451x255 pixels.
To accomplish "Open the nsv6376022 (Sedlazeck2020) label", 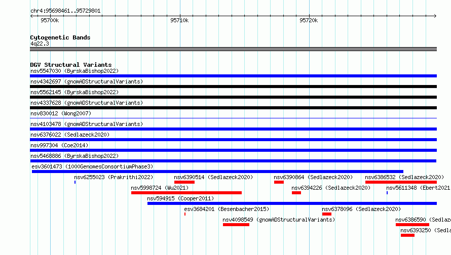I will click(70, 135).
